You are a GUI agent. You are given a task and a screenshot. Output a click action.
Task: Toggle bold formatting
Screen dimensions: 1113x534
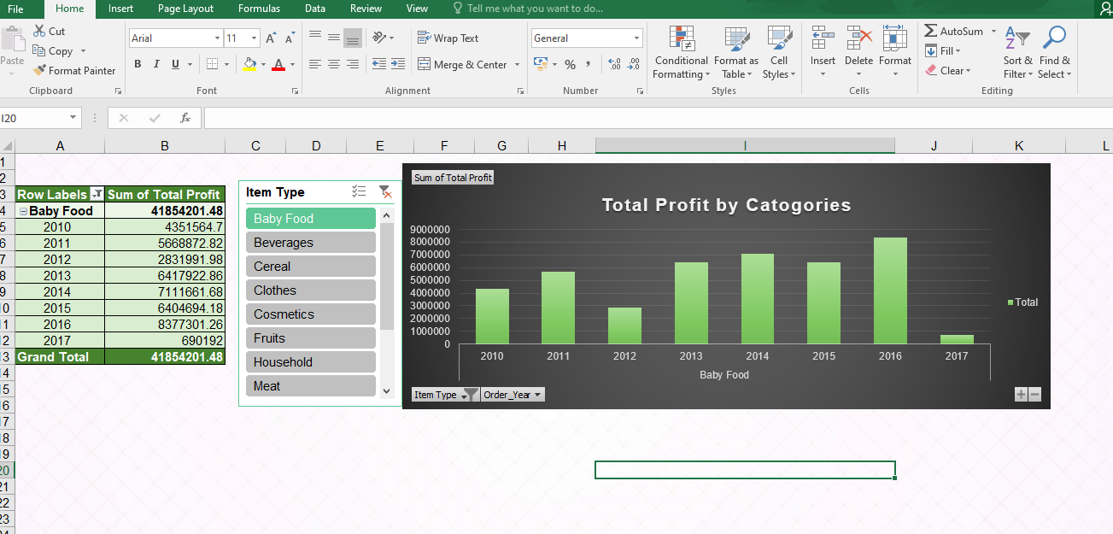pyautogui.click(x=137, y=64)
